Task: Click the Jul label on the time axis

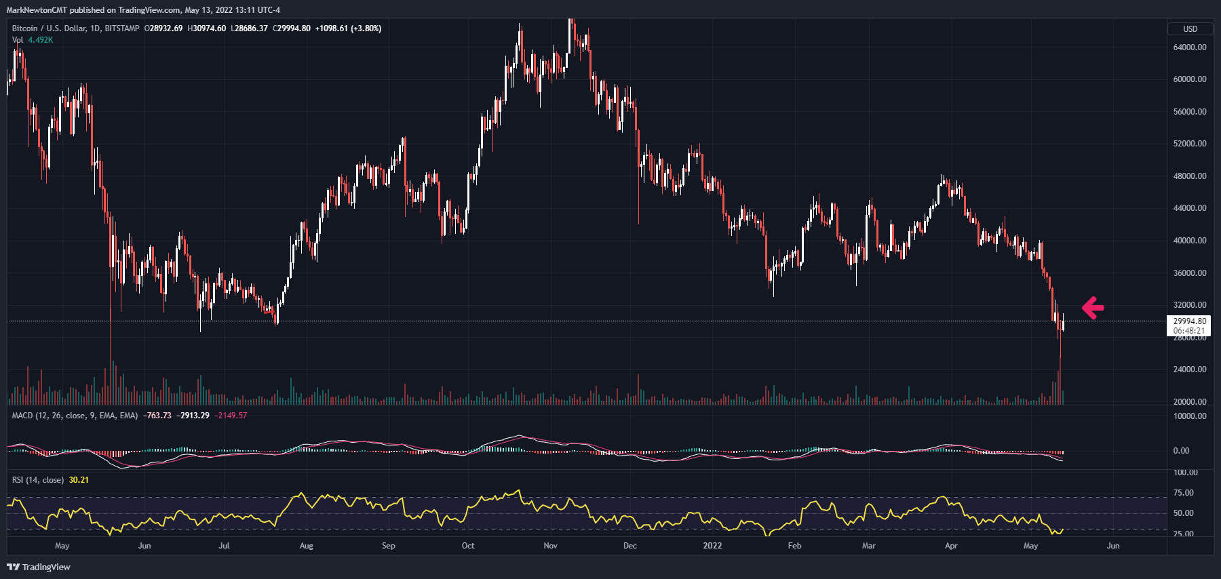Action: tap(224, 546)
